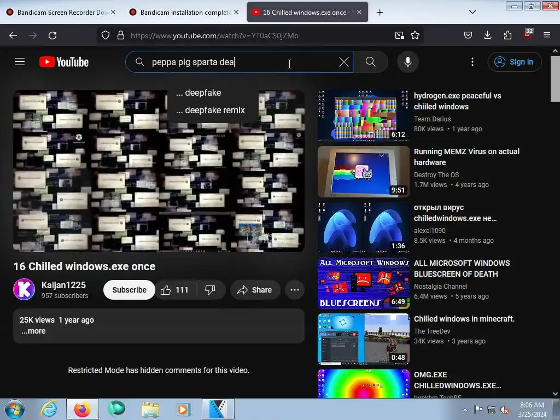Close the Bandicam installation complete tab

click(x=236, y=12)
